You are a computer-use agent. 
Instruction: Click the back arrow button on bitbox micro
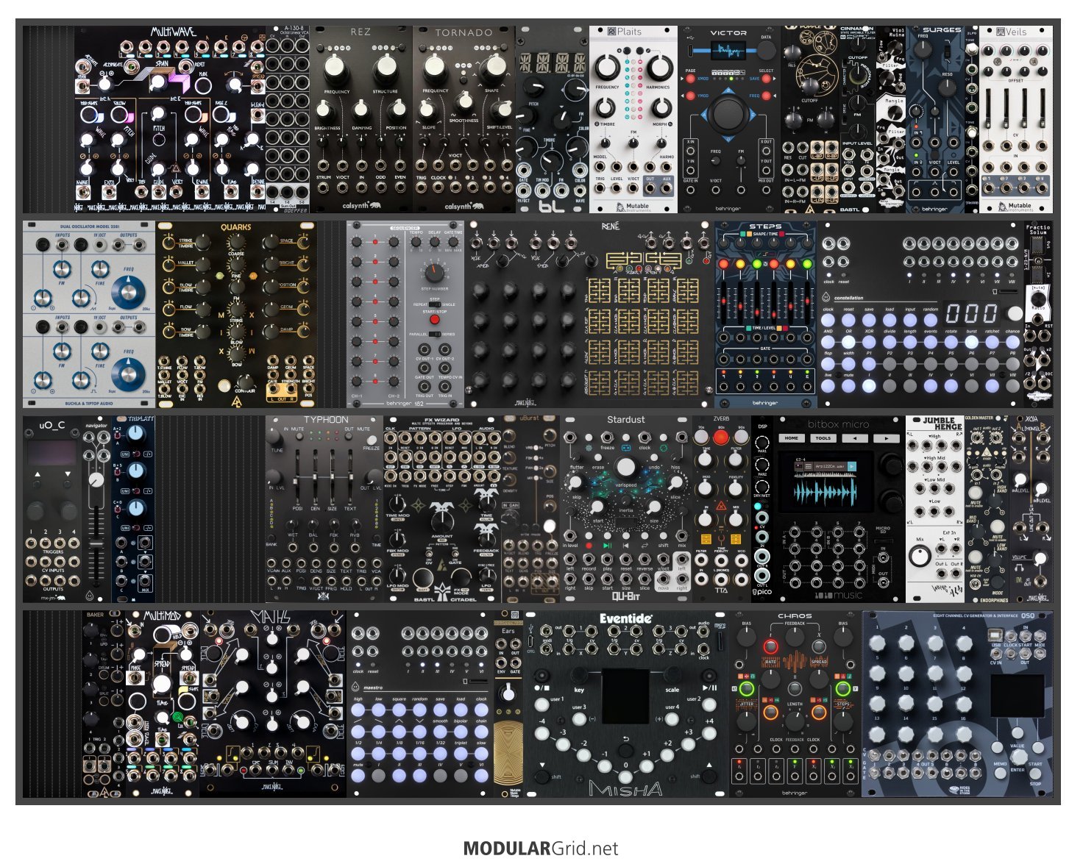point(855,438)
